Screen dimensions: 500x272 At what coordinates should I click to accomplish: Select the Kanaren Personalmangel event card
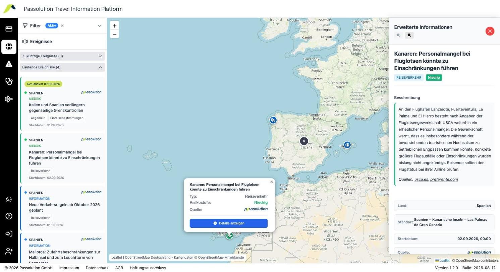tap(62, 158)
